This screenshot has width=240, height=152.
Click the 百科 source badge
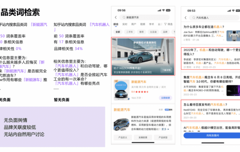168,110
